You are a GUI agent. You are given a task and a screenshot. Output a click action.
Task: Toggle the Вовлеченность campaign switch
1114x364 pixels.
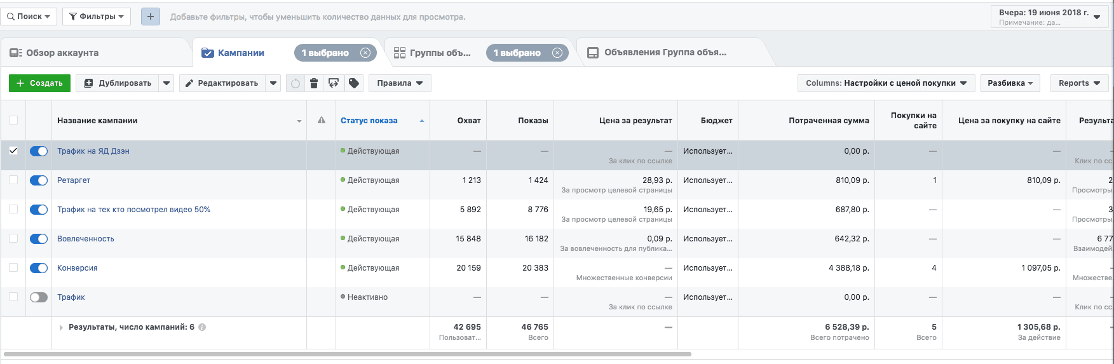pos(39,239)
